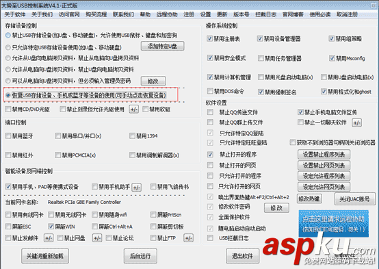This screenshot has width=379, height=269.
Task: Click +/- button next to 禁止网盘
Action: tap(97, 238)
